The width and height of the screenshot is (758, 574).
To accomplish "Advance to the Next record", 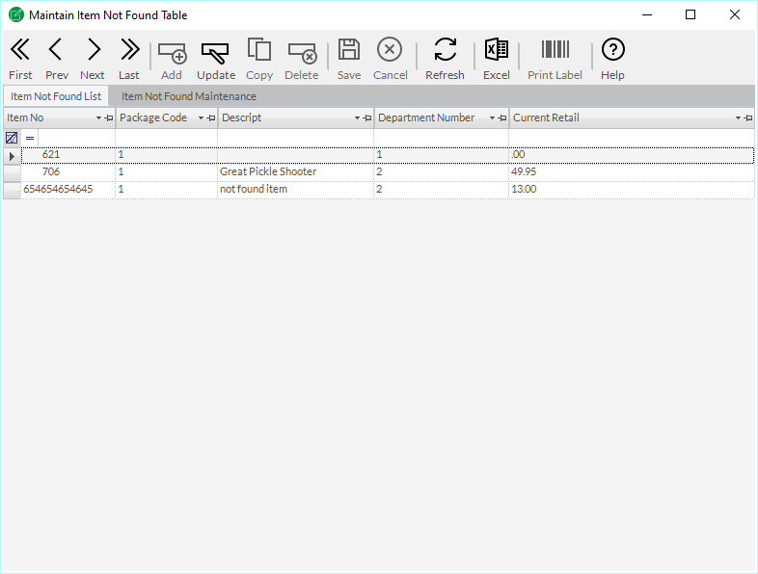I will (x=93, y=58).
